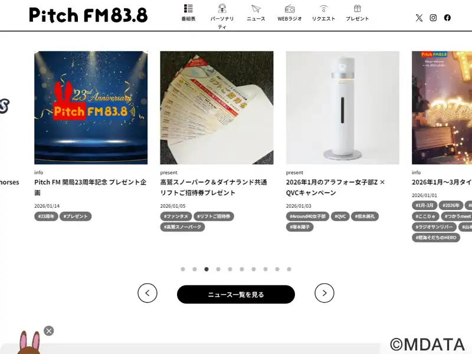
Task: Select the fourth carousel pagination dot
Action: [x=218, y=269]
